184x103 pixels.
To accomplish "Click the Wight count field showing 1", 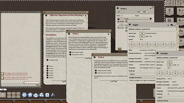I will (122, 19).
